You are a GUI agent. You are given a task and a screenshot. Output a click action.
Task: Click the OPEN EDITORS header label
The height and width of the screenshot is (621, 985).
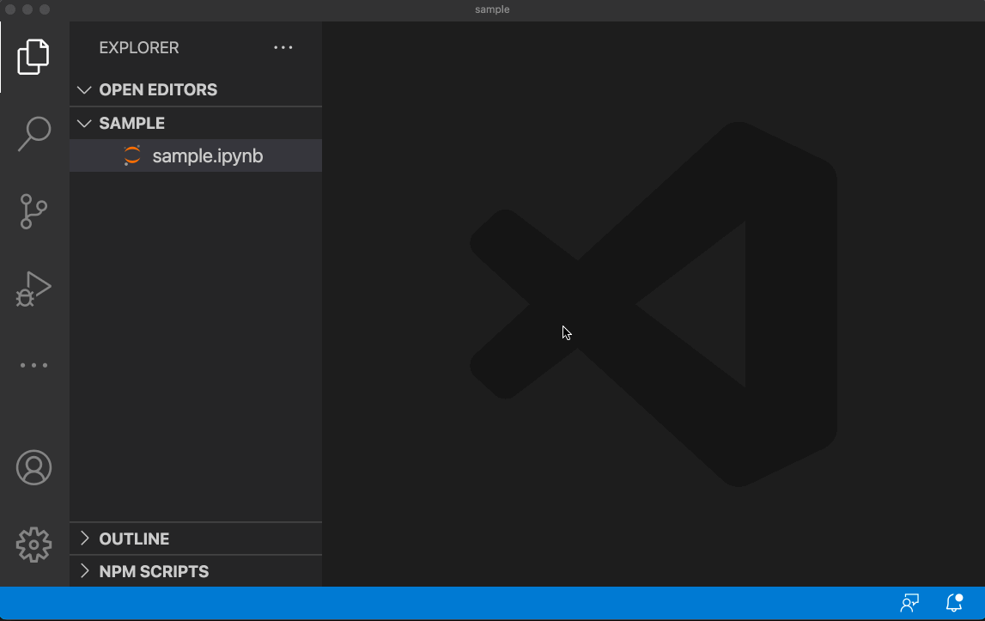[x=158, y=90]
